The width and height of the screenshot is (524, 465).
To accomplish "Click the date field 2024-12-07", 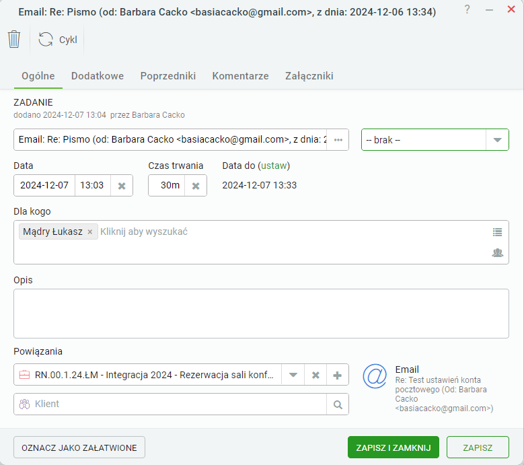I will coord(44,185).
